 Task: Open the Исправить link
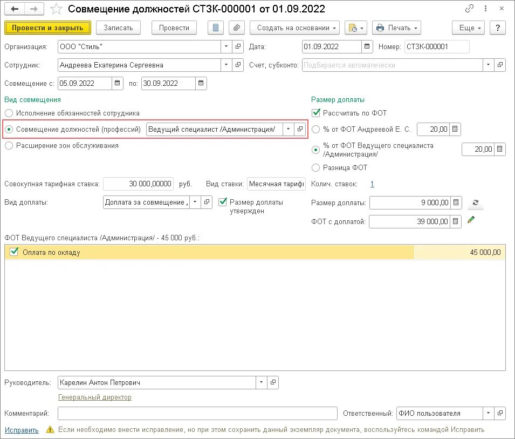tap(22, 430)
